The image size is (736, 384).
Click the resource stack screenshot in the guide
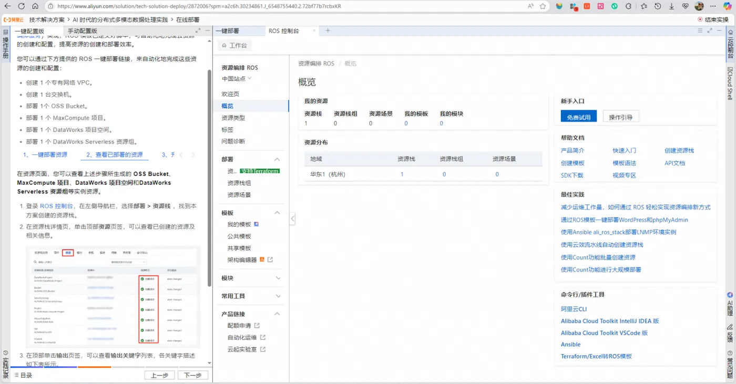pos(113,296)
